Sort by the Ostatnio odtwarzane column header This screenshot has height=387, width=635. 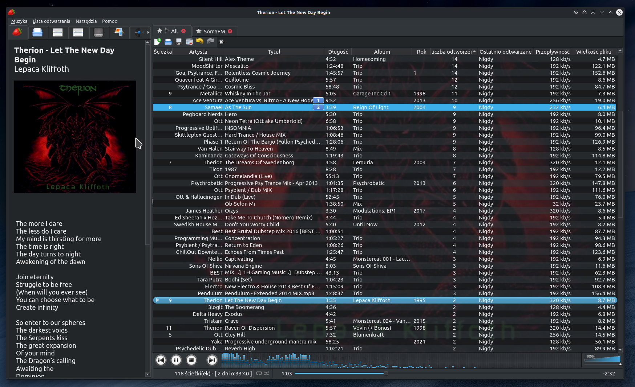(x=505, y=52)
